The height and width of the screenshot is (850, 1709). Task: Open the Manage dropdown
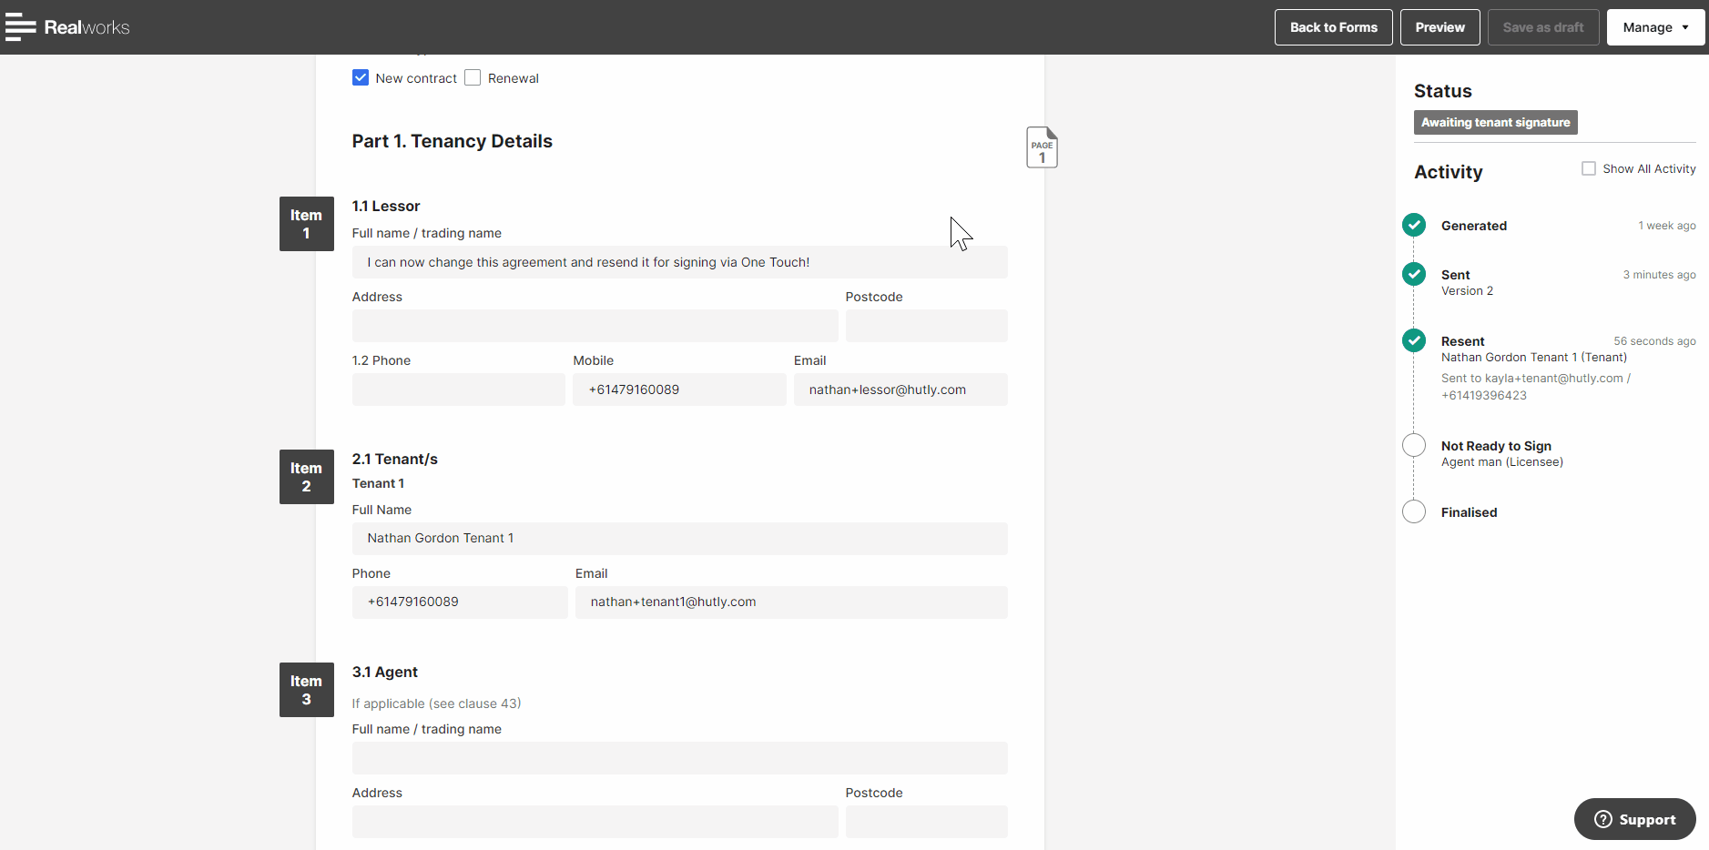[x=1655, y=27]
